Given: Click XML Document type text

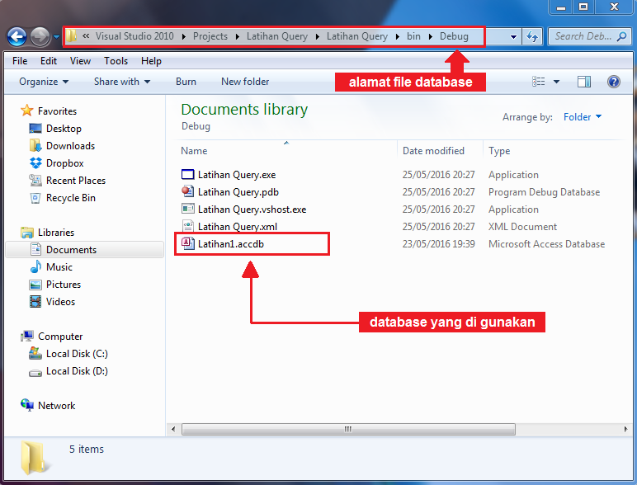Looking at the screenshot, I should pyautogui.click(x=522, y=226).
